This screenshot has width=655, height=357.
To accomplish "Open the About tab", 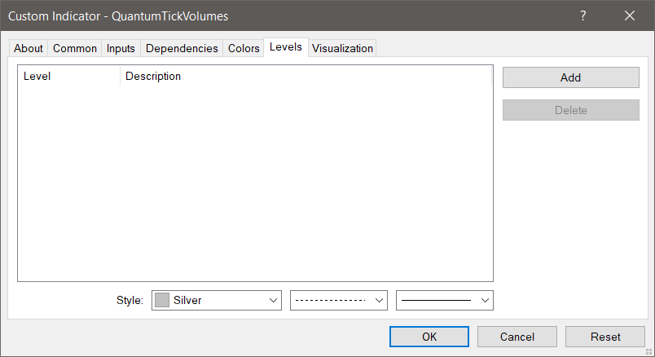I will pyautogui.click(x=29, y=48).
